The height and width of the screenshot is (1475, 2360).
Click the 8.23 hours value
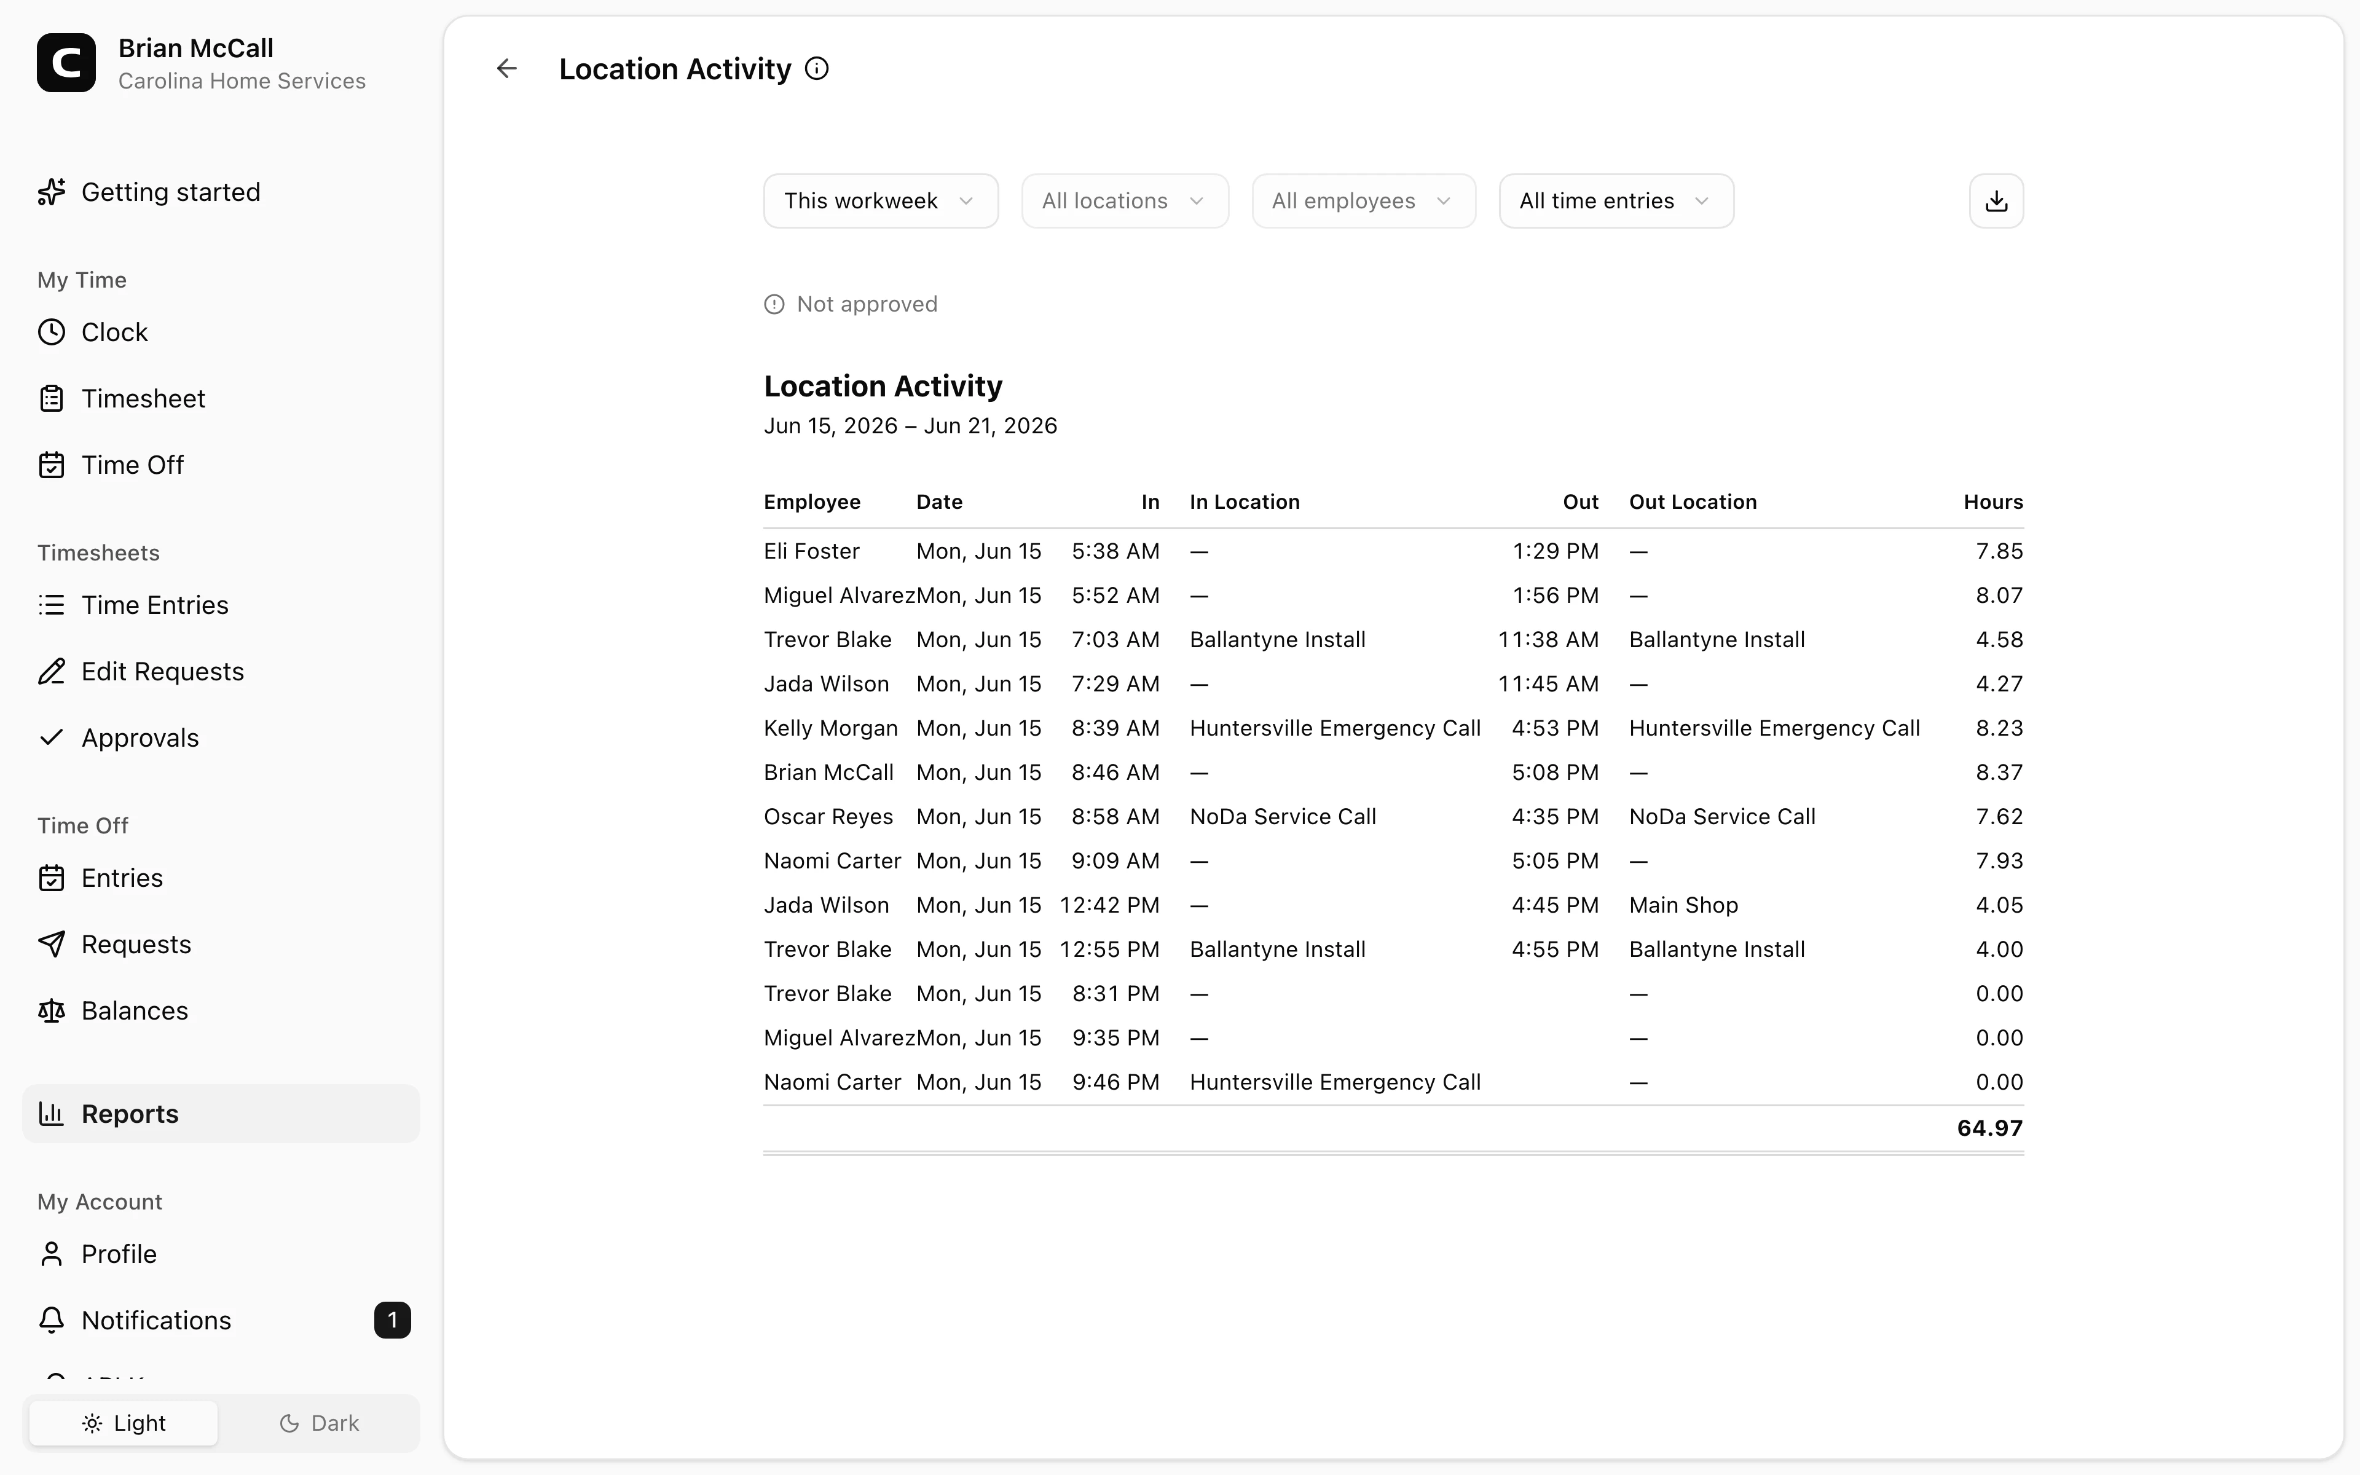(1999, 729)
